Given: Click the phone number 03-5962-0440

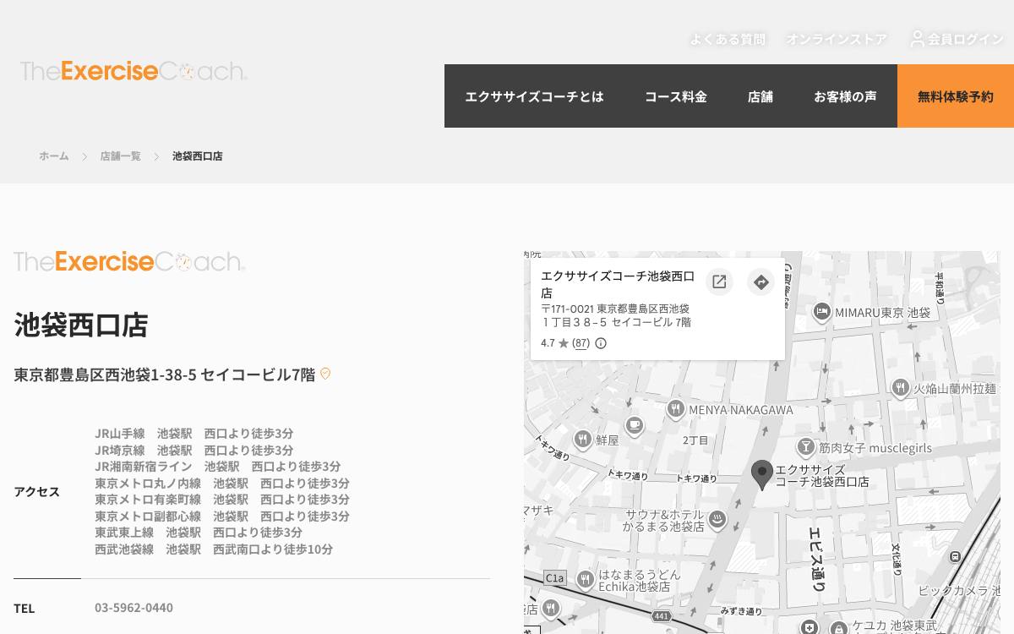Looking at the screenshot, I should click(x=134, y=608).
